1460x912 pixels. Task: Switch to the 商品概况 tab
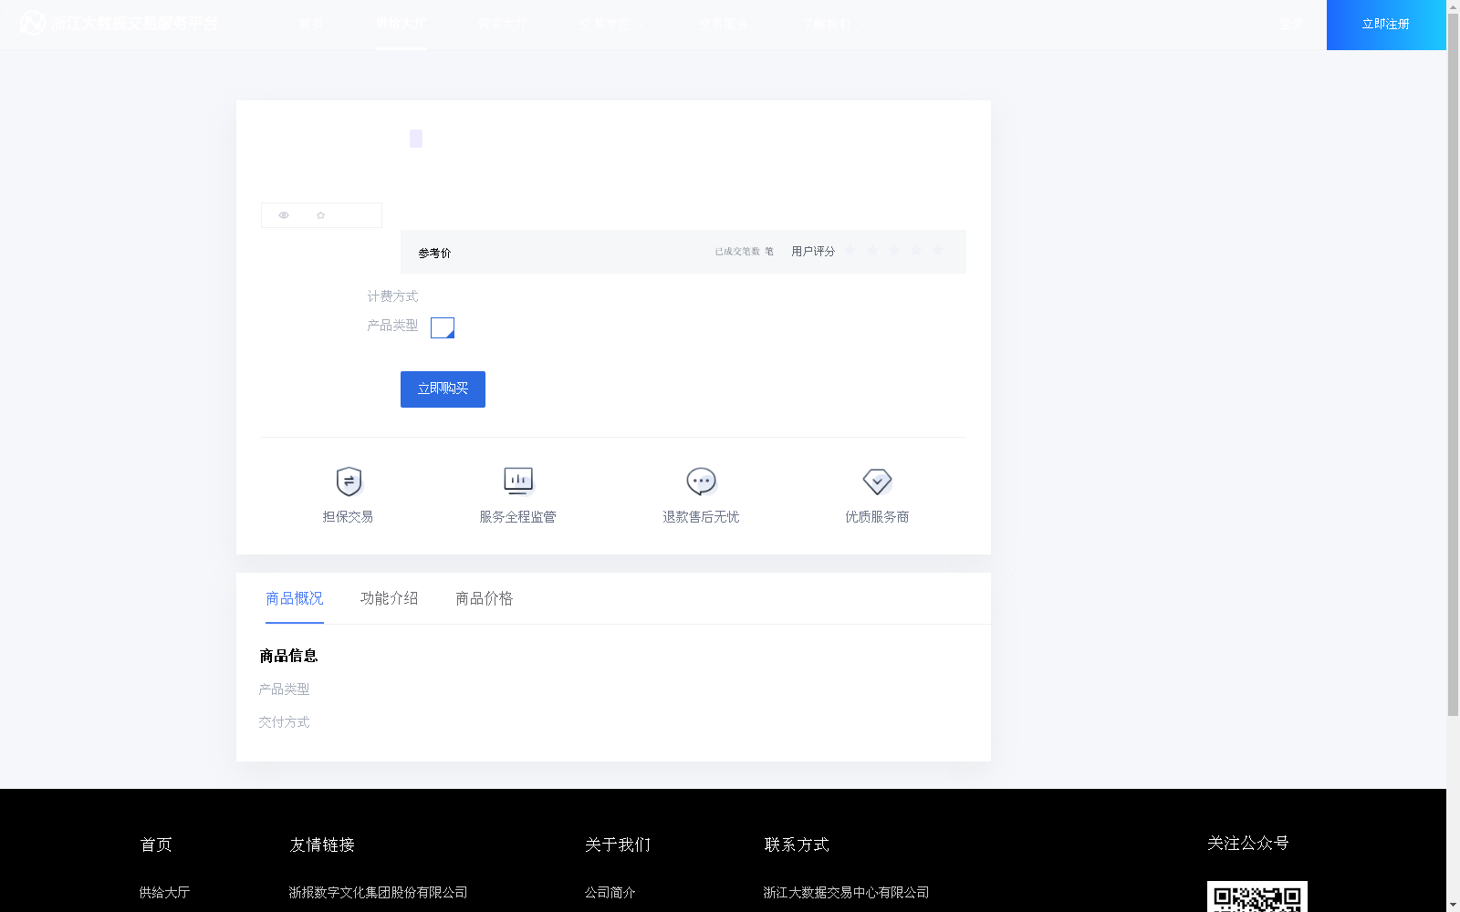click(295, 598)
